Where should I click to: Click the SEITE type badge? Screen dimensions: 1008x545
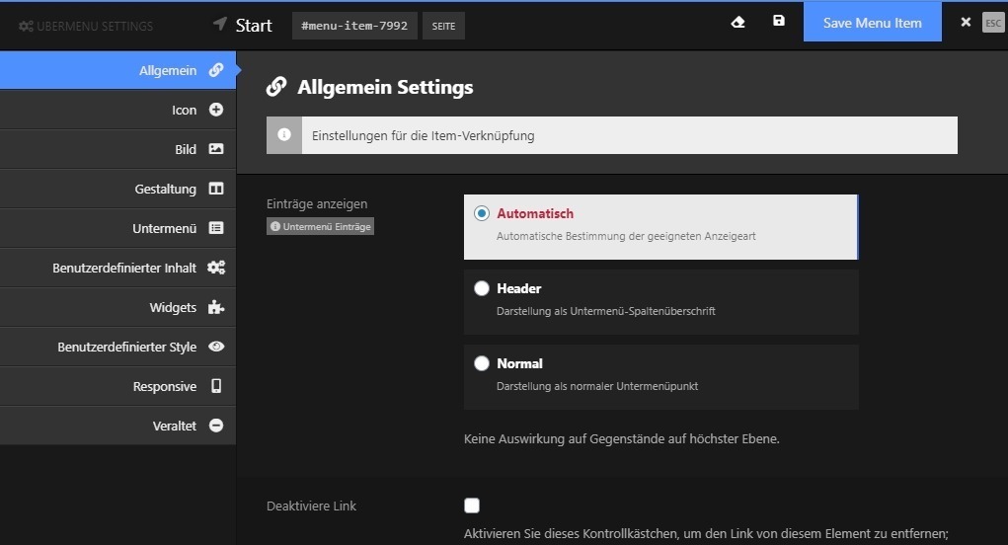point(443,26)
